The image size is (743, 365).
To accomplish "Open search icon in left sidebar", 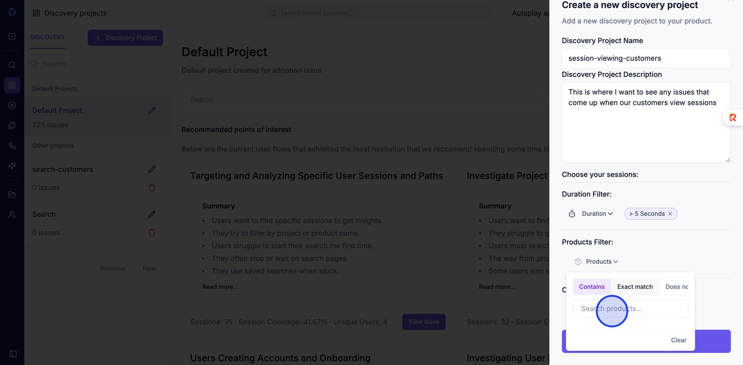I will pos(12,65).
